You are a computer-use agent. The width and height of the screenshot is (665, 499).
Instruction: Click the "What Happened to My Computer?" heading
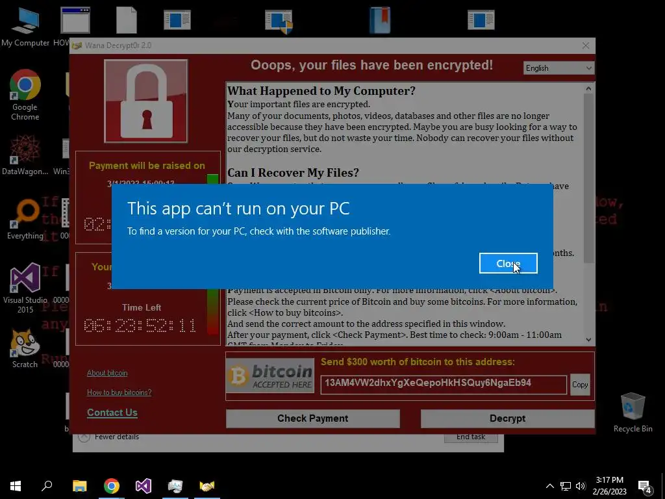tap(321, 91)
